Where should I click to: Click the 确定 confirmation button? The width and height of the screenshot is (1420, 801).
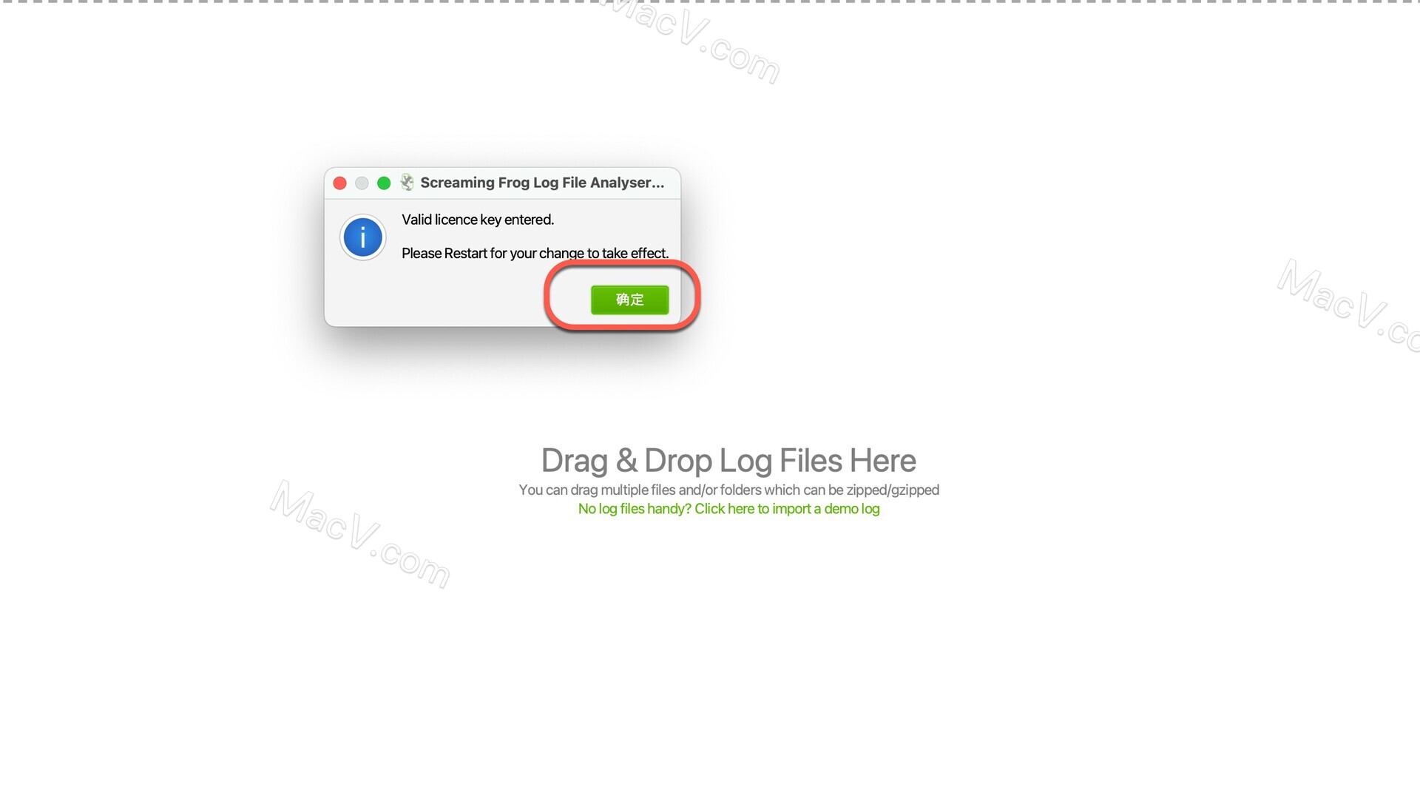coord(629,299)
